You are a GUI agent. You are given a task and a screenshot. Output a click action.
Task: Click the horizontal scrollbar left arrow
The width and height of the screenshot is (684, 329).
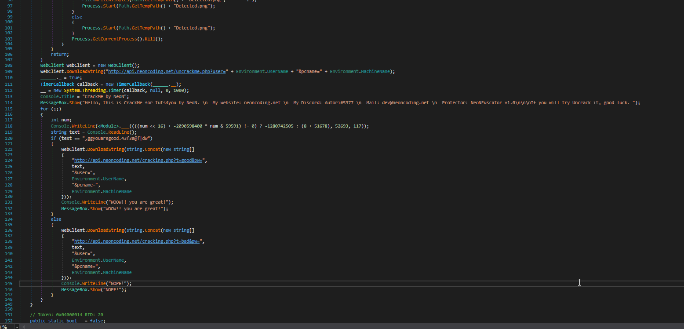point(25,327)
